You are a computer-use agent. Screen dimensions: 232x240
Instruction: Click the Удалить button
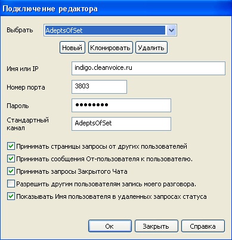151,48
